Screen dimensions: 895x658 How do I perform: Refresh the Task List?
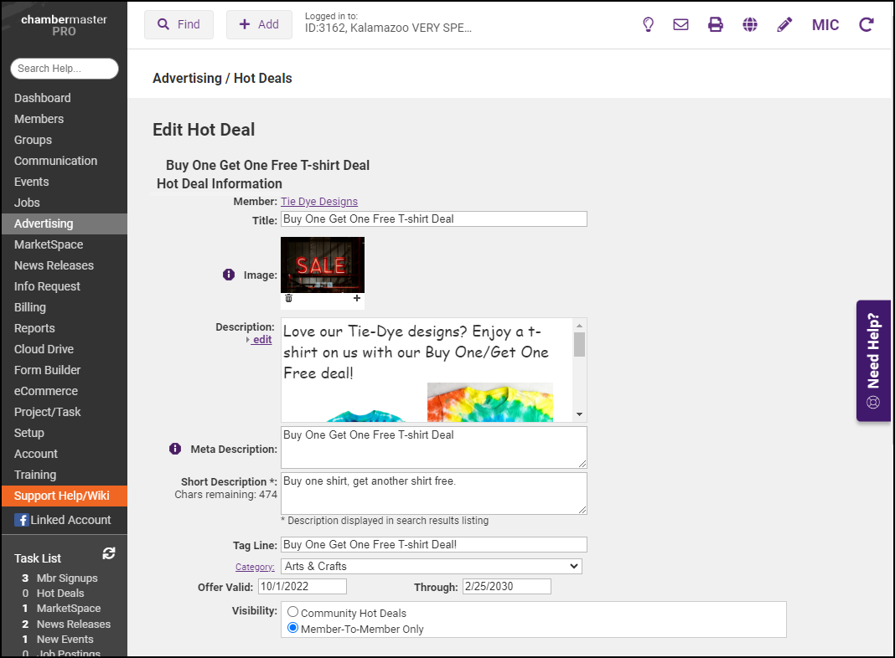109,553
